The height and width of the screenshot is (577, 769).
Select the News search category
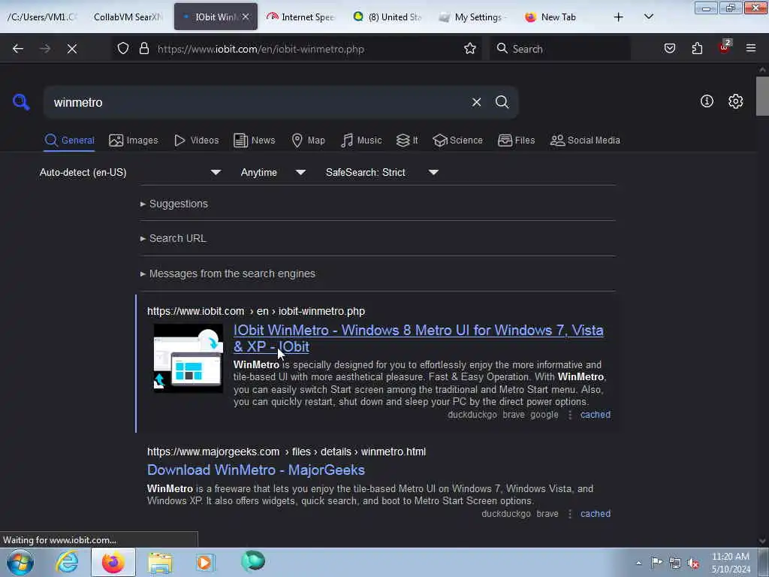(254, 140)
